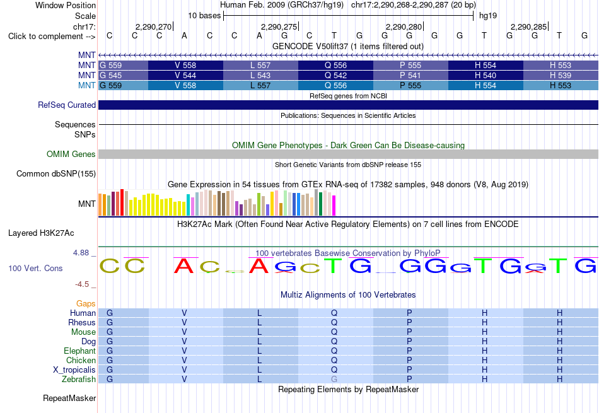Click 'RefSeq genes from NCBI' title
The image size is (599, 413).
(x=348, y=96)
